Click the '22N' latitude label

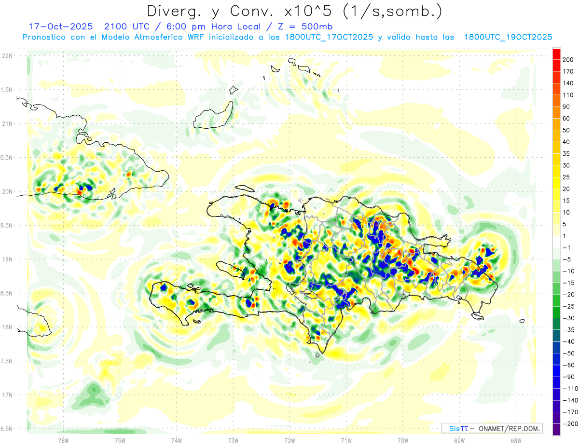[x=7, y=56]
